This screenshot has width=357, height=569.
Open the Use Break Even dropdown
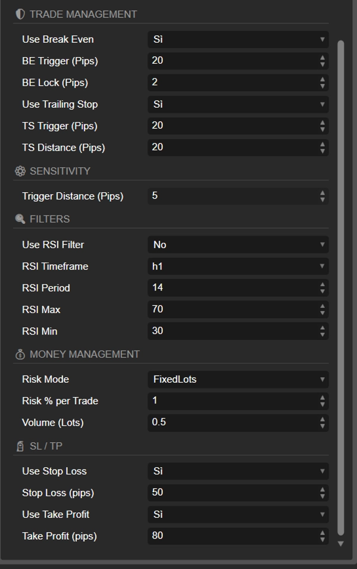point(237,39)
